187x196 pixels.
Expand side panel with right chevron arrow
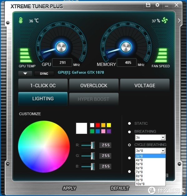(x=179, y=21)
